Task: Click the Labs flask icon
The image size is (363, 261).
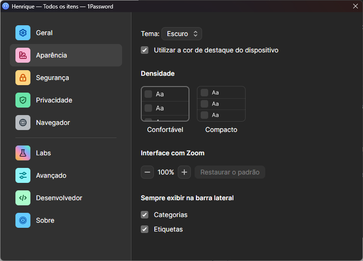Action: pyautogui.click(x=23, y=153)
